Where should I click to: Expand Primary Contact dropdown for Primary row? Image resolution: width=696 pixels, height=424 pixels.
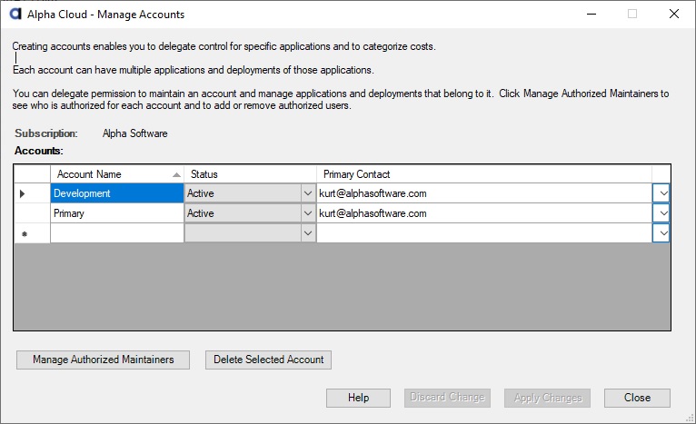(x=661, y=213)
